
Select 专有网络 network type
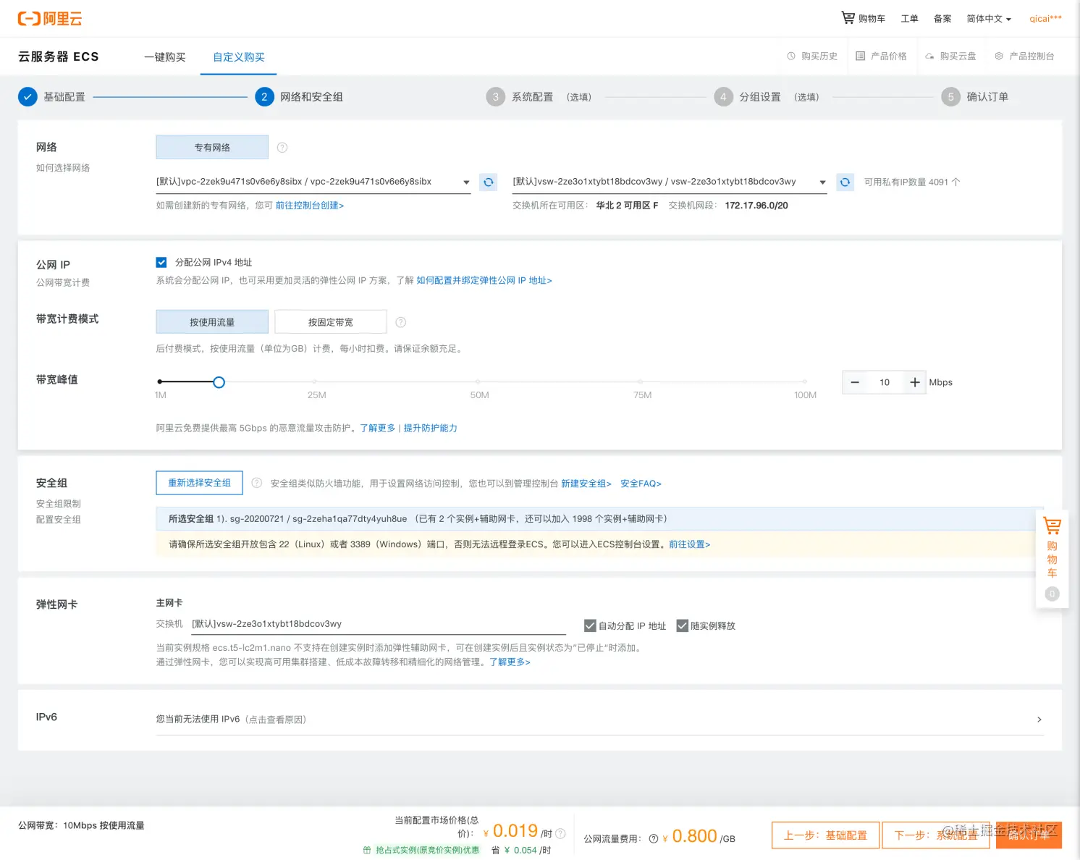(x=212, y=148)
